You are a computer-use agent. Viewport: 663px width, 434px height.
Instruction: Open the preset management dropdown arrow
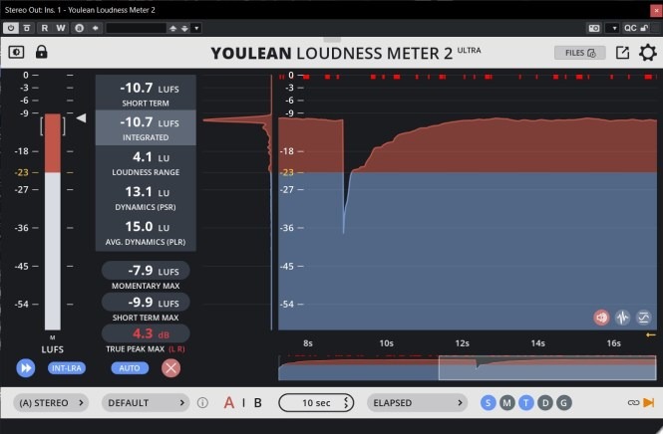tap(196, 28)
